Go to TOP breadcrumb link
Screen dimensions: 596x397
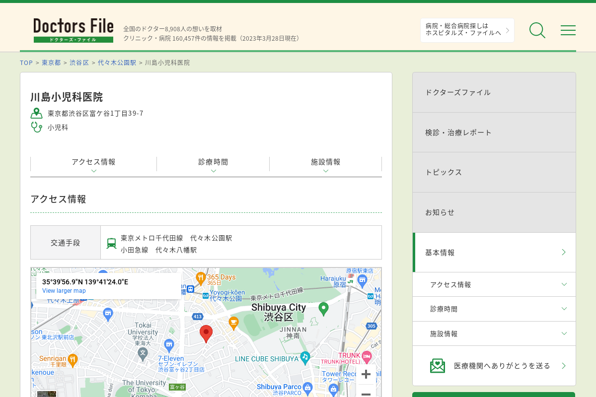coord(26,63)
